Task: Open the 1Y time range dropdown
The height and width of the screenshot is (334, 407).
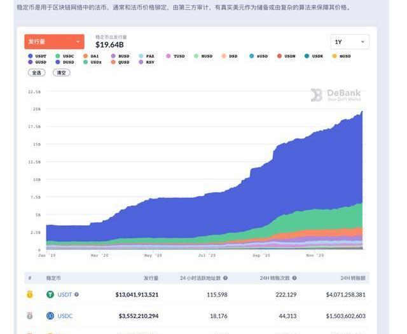Action: pos(349,42)
